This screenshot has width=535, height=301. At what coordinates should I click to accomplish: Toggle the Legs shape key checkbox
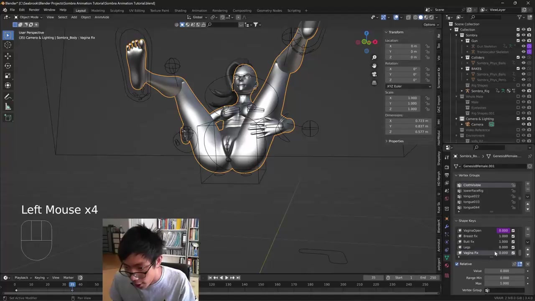[513, 247]
